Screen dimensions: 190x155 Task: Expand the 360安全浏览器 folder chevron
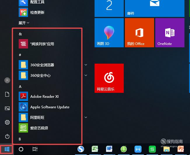(86, 65)
